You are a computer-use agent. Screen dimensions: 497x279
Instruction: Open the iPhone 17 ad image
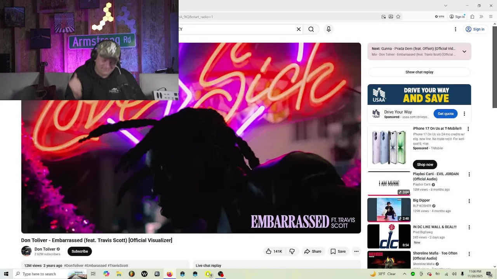[389, 148]
